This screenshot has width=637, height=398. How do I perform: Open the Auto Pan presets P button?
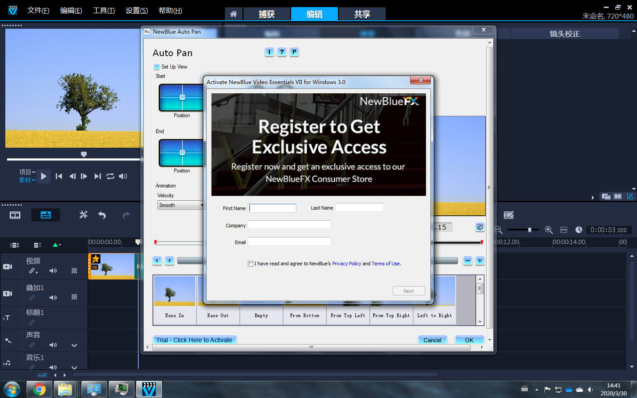(294, 52)
